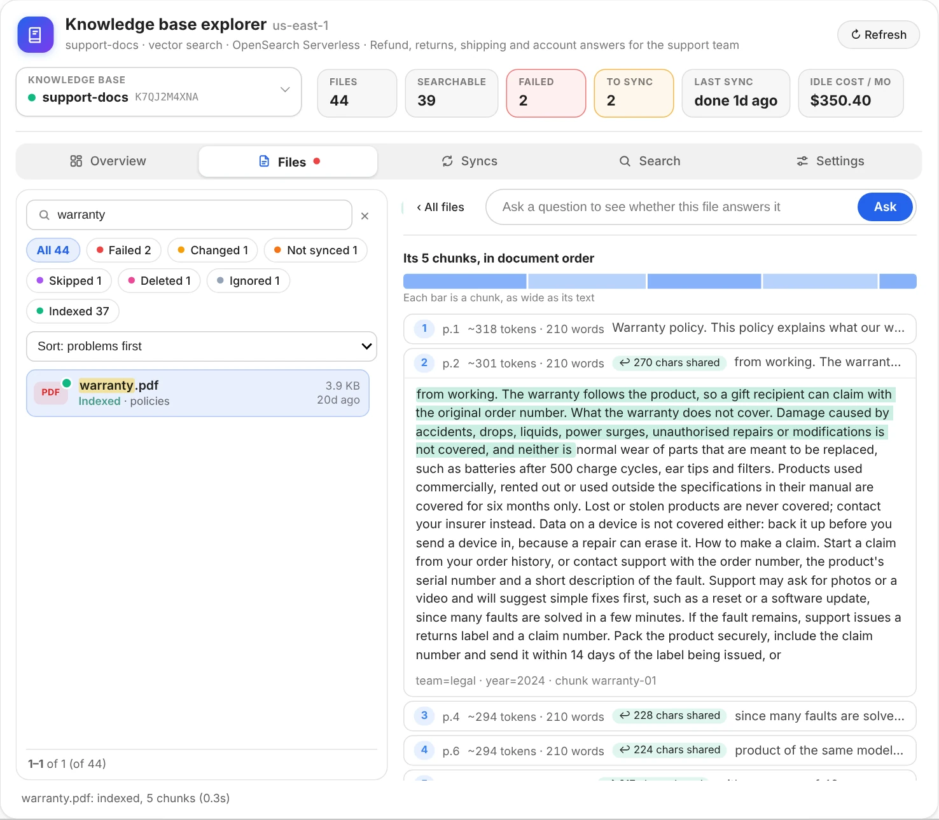939x820 pixels.
Task: Toggle the Indexed 37 filter chip
Action: [x=73, y=311]
